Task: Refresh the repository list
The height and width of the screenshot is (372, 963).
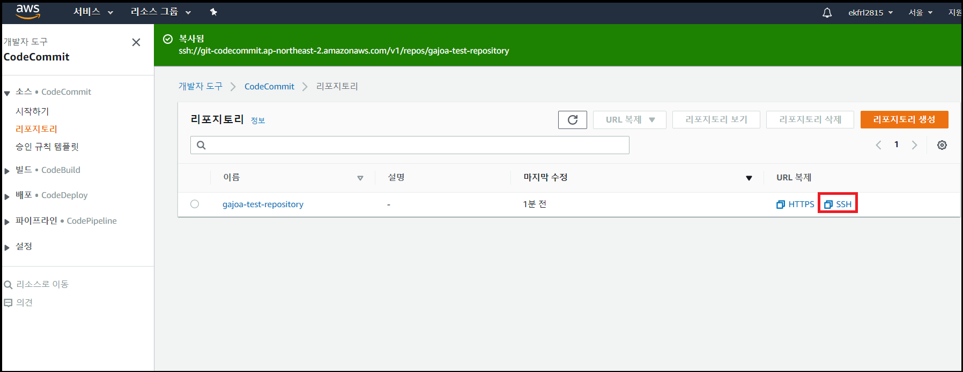Action: click(x=573, y=120)
